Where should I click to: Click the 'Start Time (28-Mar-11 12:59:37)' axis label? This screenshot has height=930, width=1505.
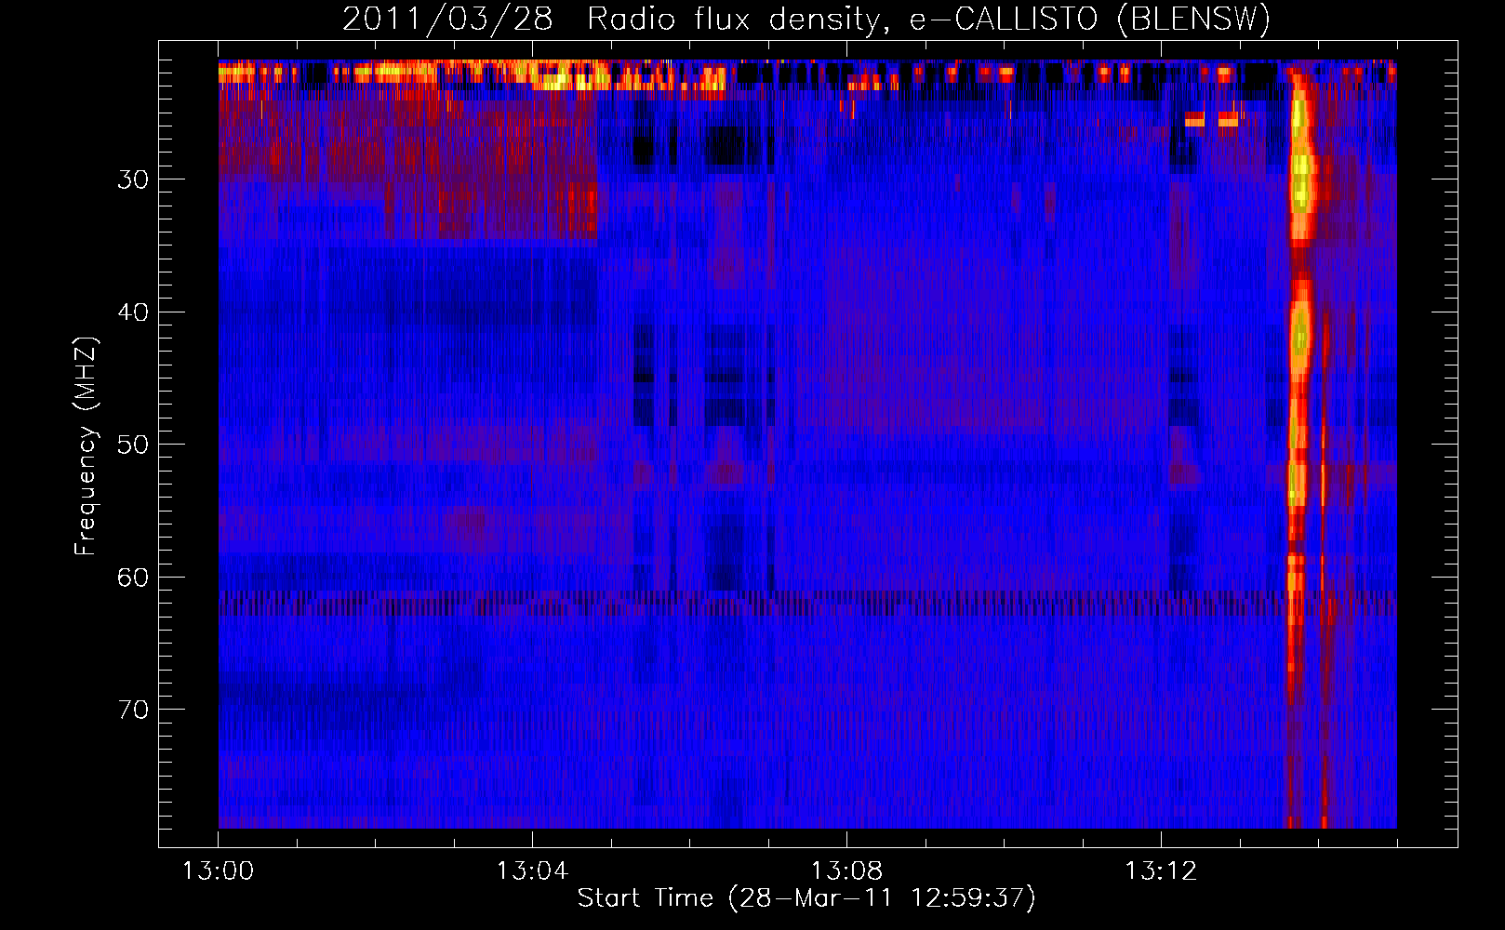(806, 898)
